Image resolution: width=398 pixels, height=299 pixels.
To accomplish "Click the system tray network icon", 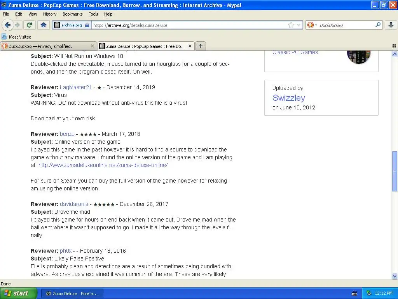I will coord(369,293).
